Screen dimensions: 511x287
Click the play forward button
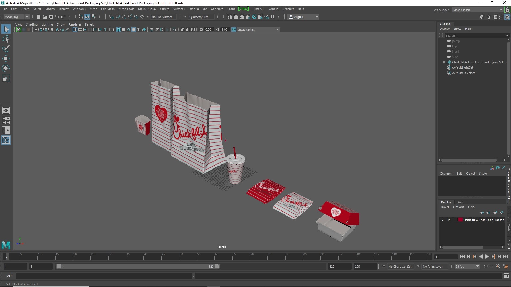pos(487,256)
